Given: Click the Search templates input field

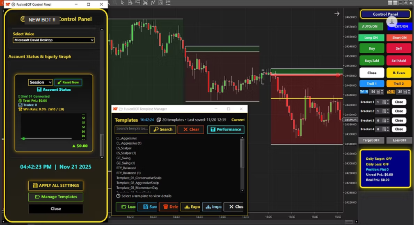Looking at the screenshot, I should click(x=131, y=129).
